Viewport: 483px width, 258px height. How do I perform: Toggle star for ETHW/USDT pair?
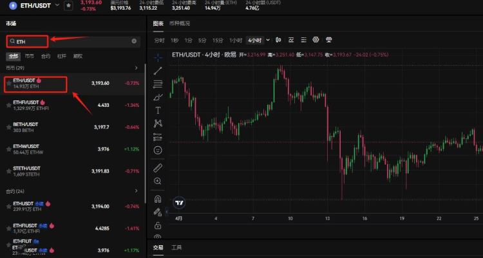(8, 149)
